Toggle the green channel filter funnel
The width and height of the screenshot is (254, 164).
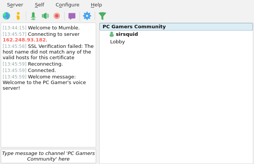pyautogui.click(x=102, y=16)
